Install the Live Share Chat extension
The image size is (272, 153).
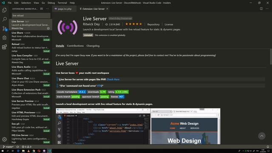46,85
